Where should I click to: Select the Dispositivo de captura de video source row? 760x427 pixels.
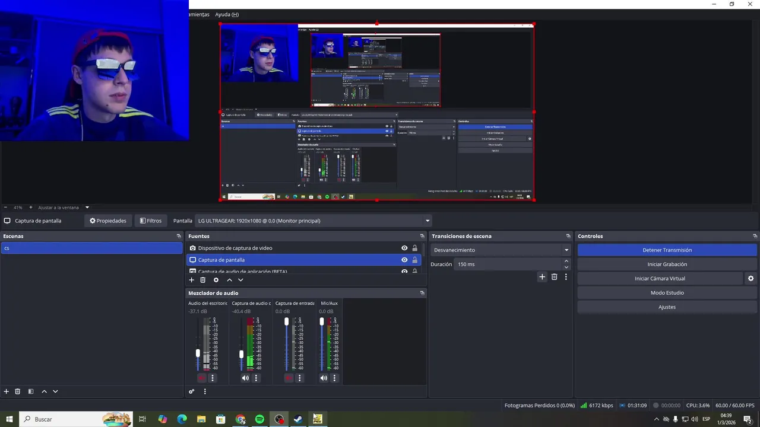point(303,248)
